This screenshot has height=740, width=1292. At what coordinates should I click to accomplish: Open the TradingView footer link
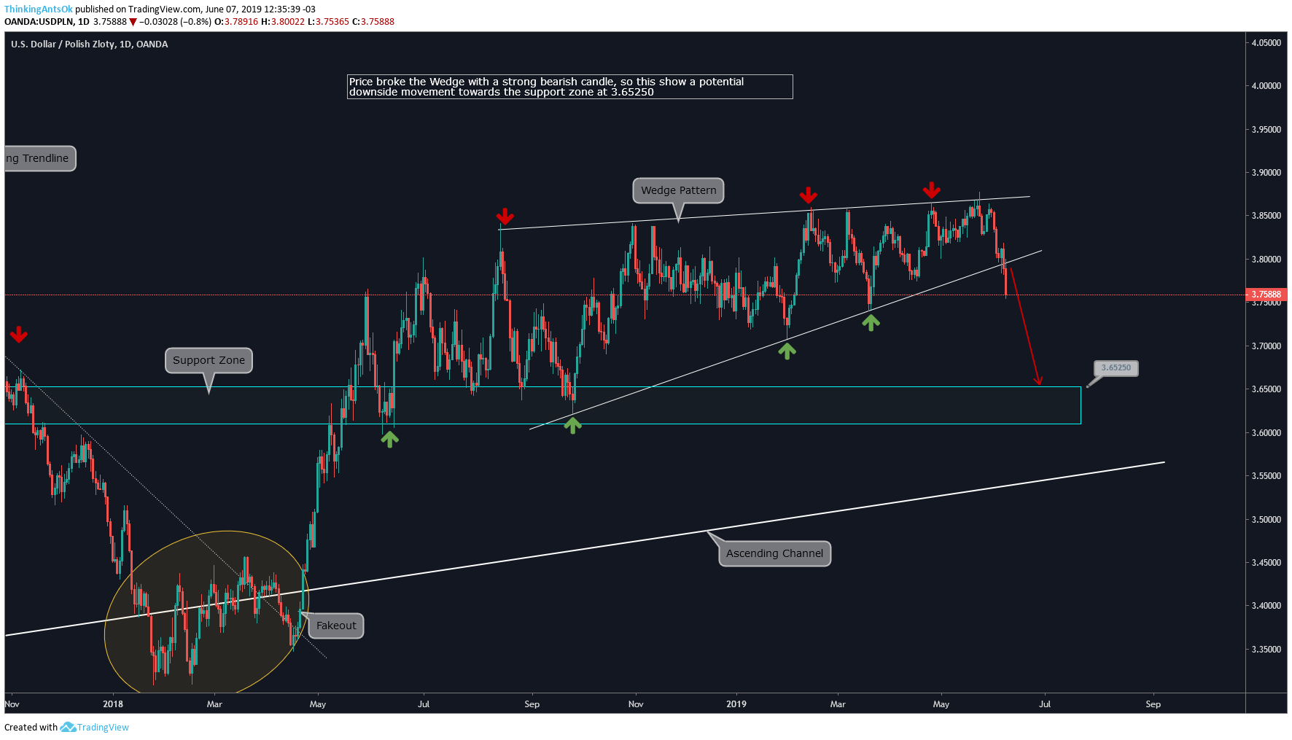point(103,727)
